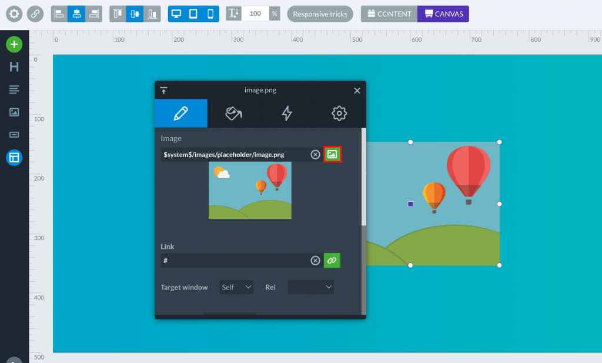Align element to the left
602x363 pixels.
tap(59, 14)
